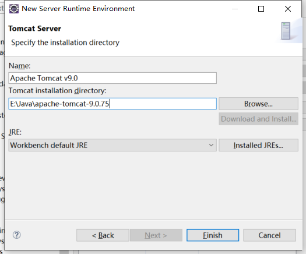The width and height of the screenshot is (306, 254).
Task: Cancel the New Server Runtime dialog
Action: (269, 235)
